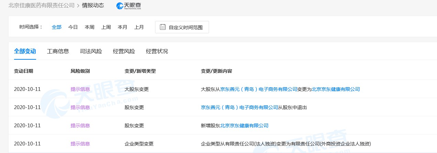Open 京东善元 link in 大股东变更 row
Viewport: 437px width, 153px height.
coord(259,89)
